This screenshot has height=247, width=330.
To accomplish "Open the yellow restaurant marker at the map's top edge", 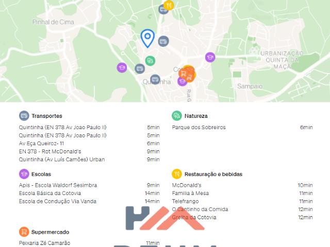I will [x=169, y=5].
